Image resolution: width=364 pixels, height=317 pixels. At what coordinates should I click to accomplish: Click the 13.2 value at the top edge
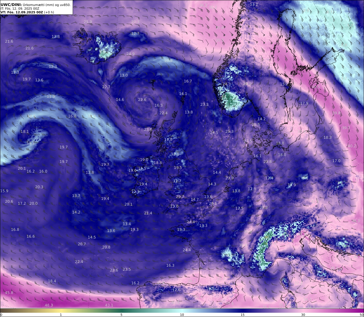pos(254,5)
